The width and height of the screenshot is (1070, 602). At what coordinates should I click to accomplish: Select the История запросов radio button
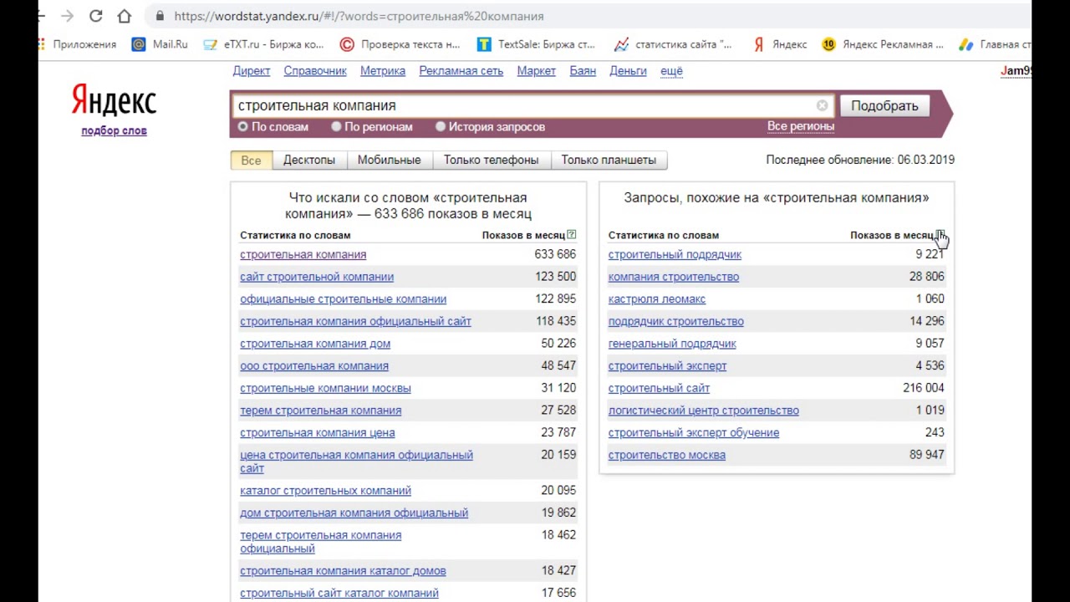(x=441, y=127)
